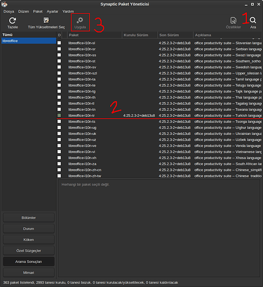Screen dimensions: 263x287
Task: Mark checkbox for libreoffice-l10n-szl
Action: click(59, 73)
